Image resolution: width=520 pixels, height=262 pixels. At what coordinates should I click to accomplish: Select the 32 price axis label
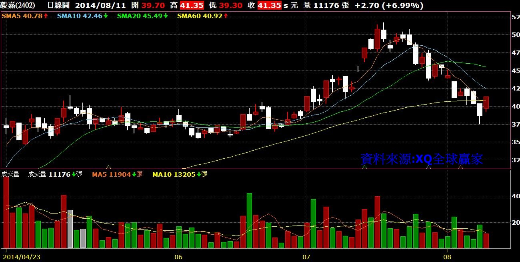point(516,160)
